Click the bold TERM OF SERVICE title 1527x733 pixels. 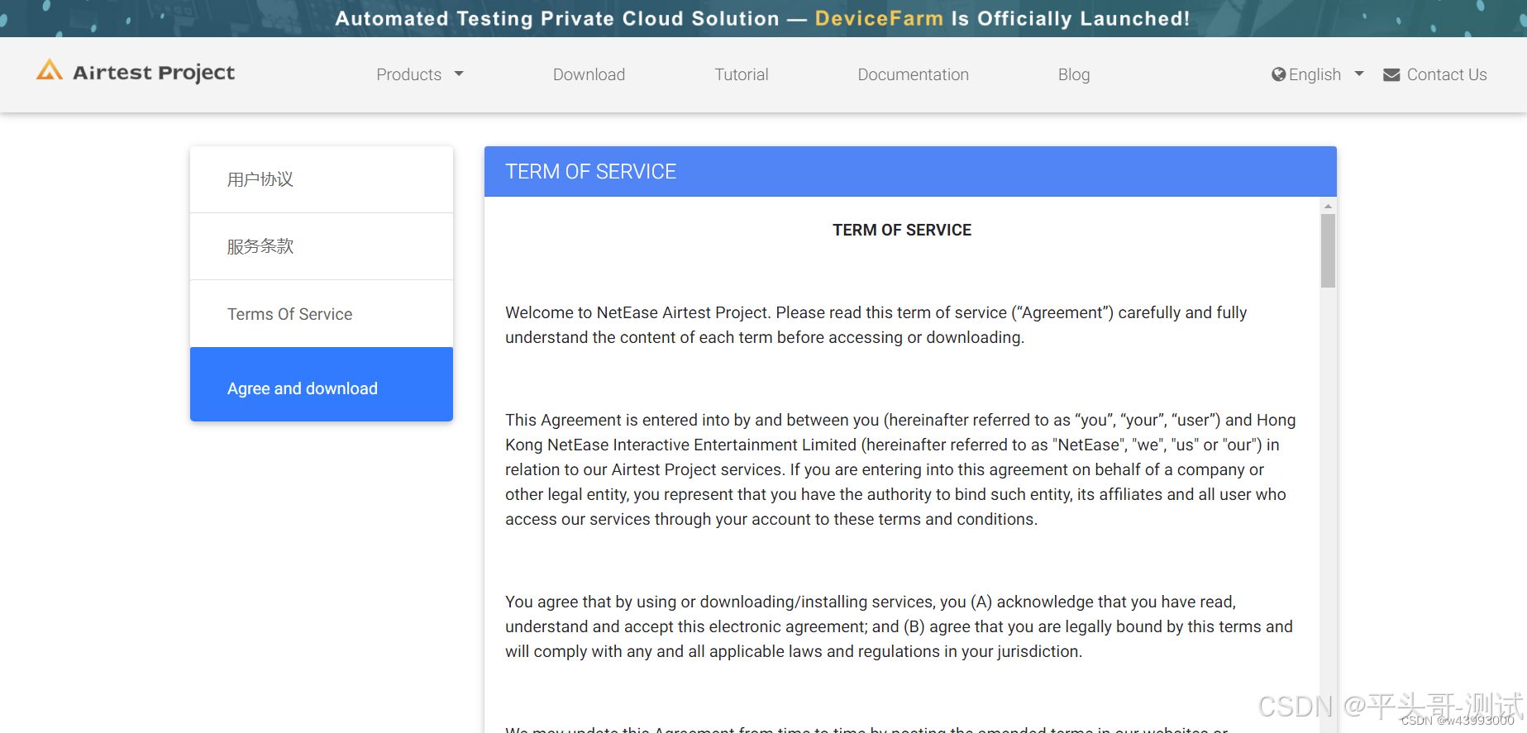902,230
